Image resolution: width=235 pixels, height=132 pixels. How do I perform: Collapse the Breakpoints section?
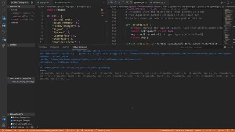tap(21, 114)
